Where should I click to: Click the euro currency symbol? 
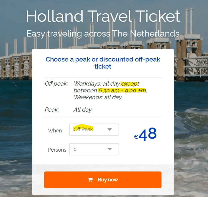[x=136, y=137]
